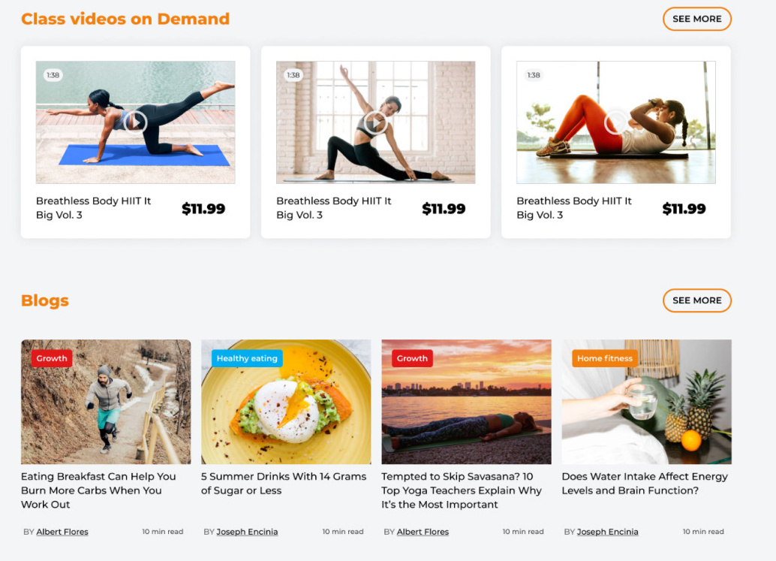
Task: Play the blue yoga mat video
Action: pyautogui.click(x=135, y=122)
